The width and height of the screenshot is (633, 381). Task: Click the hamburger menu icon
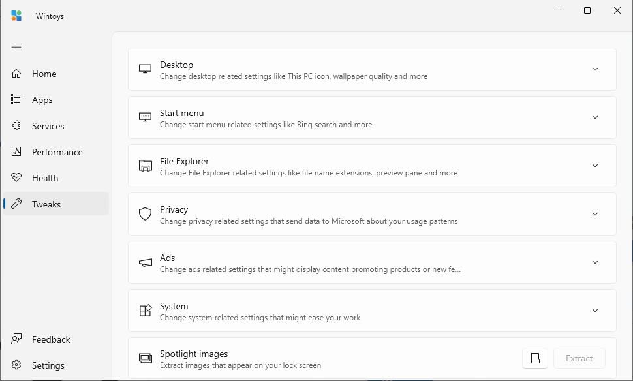tap(16, 47)
